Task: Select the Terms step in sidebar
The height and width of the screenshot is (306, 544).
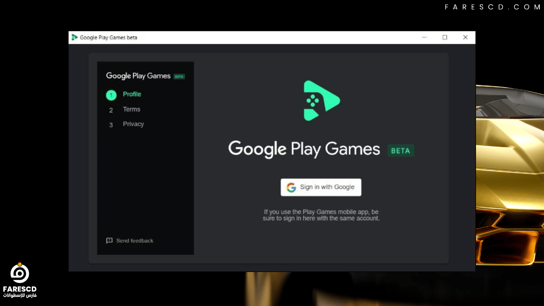Action: coord(131,109)
